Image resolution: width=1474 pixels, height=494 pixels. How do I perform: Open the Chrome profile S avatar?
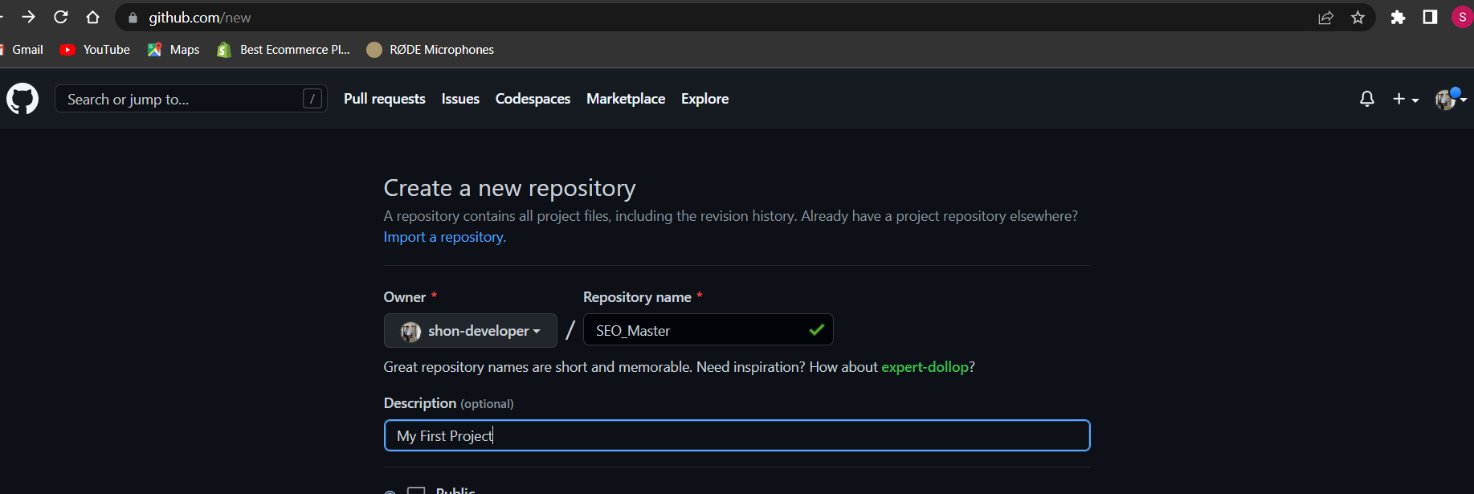coord(1462,17)
